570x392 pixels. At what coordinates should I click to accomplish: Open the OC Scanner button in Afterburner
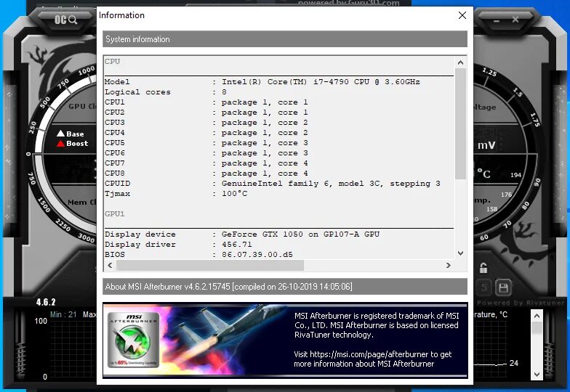pyautogui.click(x=65, y=20)
